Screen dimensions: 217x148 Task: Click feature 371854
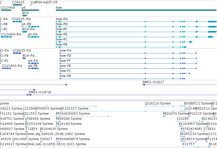pyautogui.click(x=27, y=131)
